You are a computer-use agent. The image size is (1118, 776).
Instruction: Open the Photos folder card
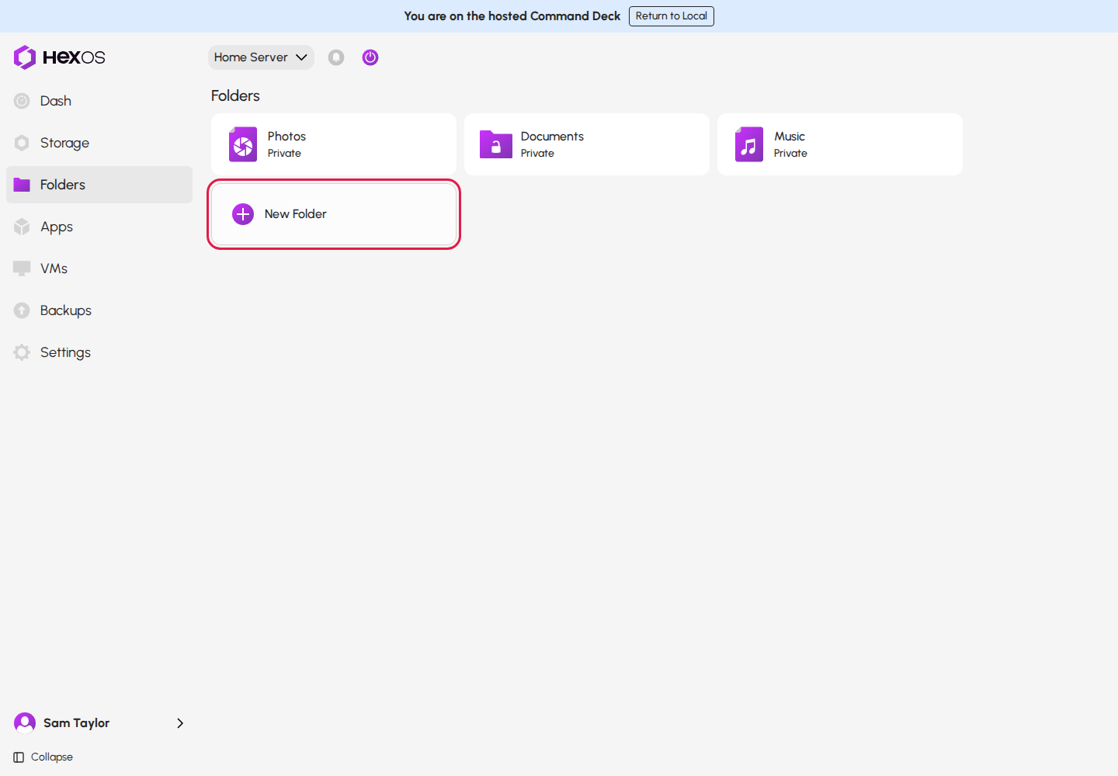tap(334, 144)
